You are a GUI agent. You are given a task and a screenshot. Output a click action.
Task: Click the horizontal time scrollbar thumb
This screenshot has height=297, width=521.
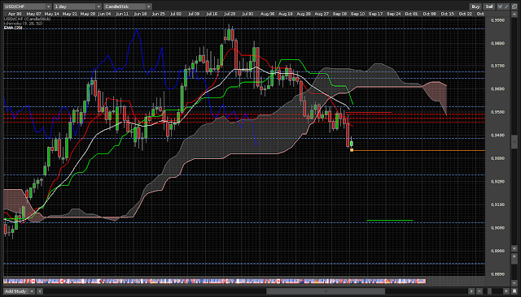click(x=326, y=291)
